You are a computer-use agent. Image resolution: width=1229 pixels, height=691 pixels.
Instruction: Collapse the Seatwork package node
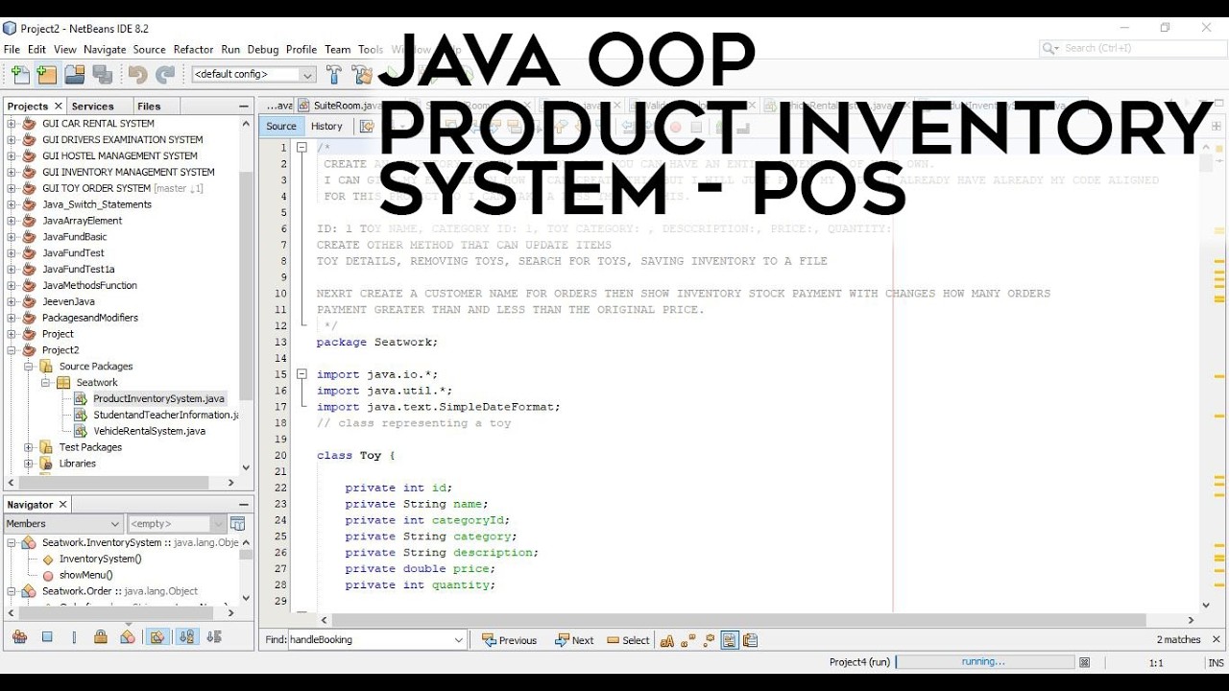(x=46, y=383)
